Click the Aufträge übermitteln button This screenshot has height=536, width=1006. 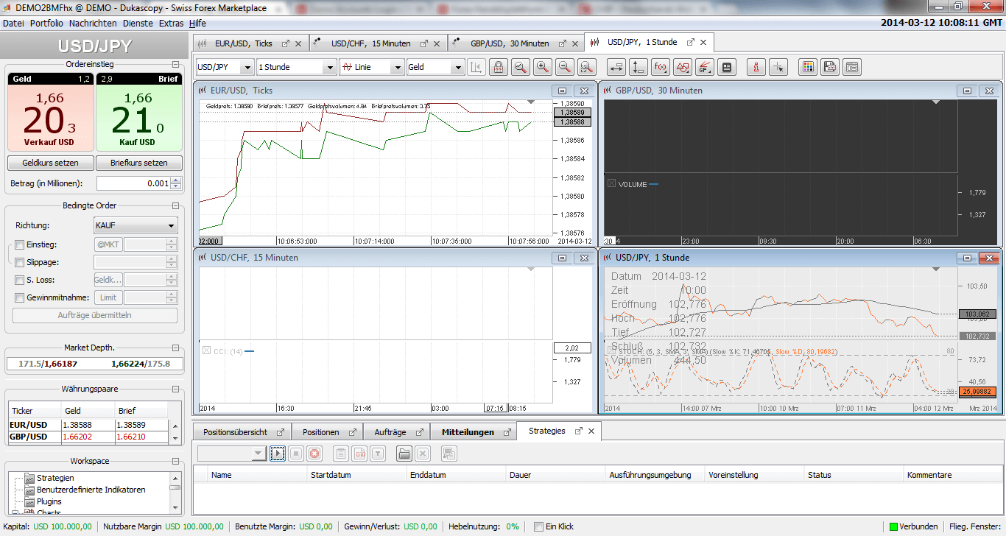(94, 315)
